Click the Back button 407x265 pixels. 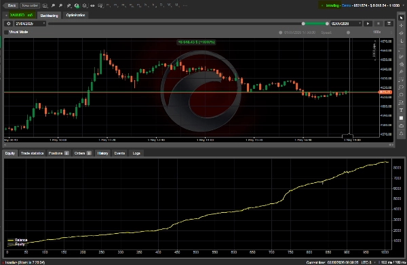[x=11, y=5]
